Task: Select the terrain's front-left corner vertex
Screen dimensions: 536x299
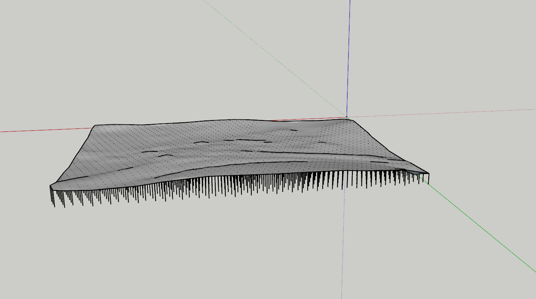Action: [x=50, y=186]
